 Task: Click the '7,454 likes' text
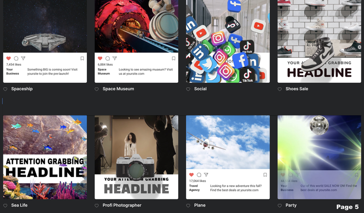pos(13,64)
